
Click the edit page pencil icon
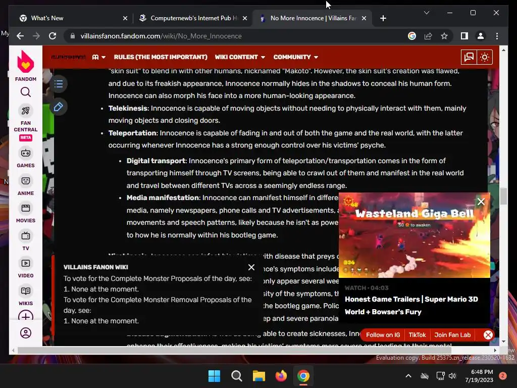59,107
